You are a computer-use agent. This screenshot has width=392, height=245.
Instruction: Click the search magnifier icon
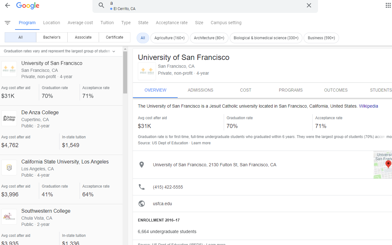coord(101,5)
